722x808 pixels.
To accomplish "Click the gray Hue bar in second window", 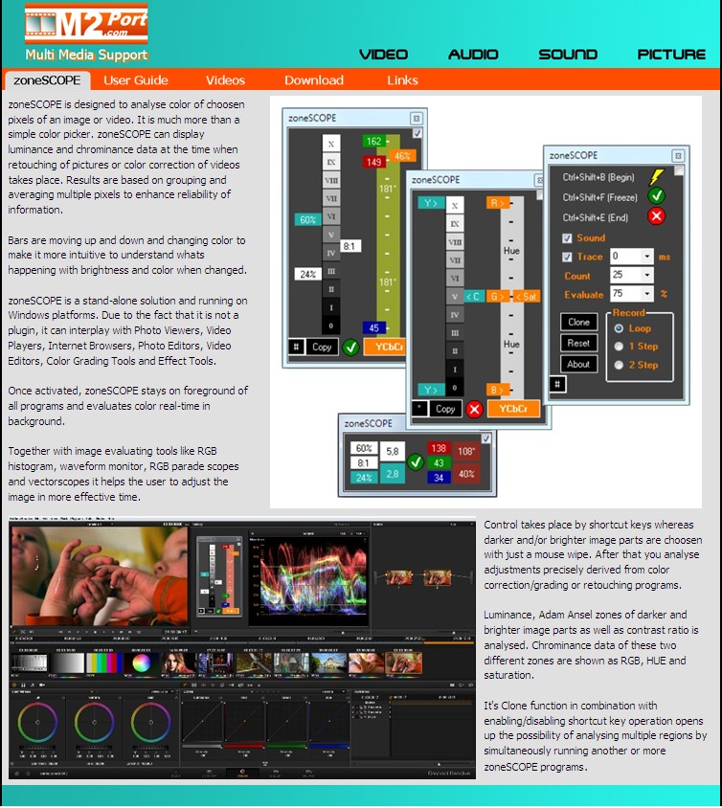I will click(511, 297).
